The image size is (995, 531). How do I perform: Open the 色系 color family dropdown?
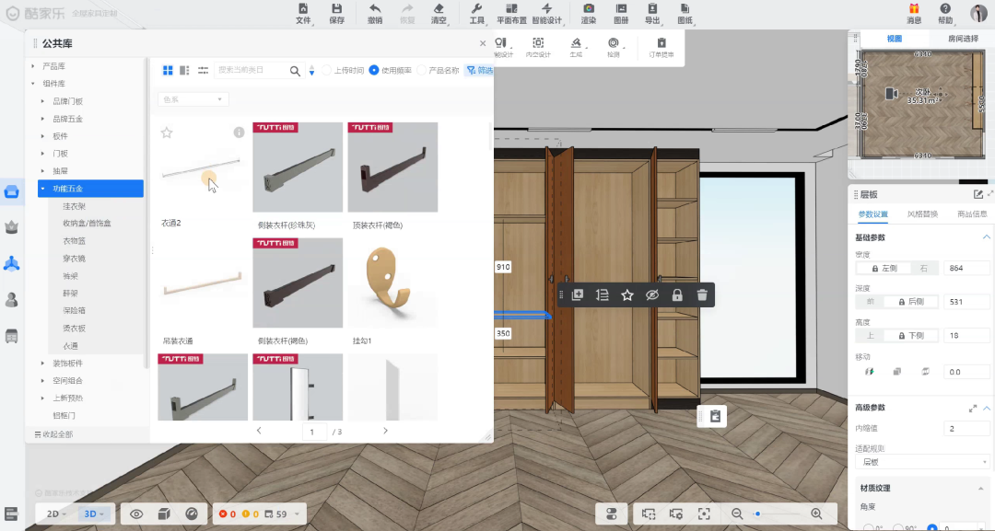pos(193,99)
